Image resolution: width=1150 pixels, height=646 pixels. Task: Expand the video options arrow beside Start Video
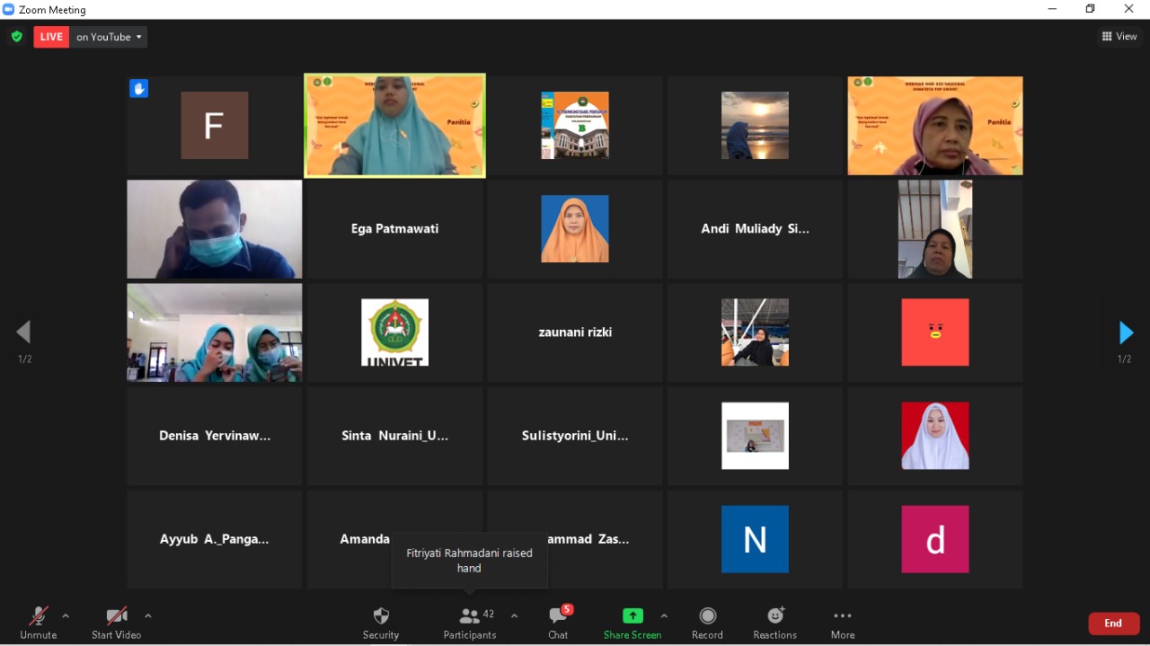pyautogui.click(x=148, y=616)
